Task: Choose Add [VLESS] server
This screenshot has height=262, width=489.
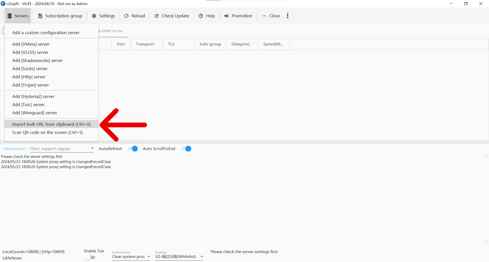Action: pos(51,52)
